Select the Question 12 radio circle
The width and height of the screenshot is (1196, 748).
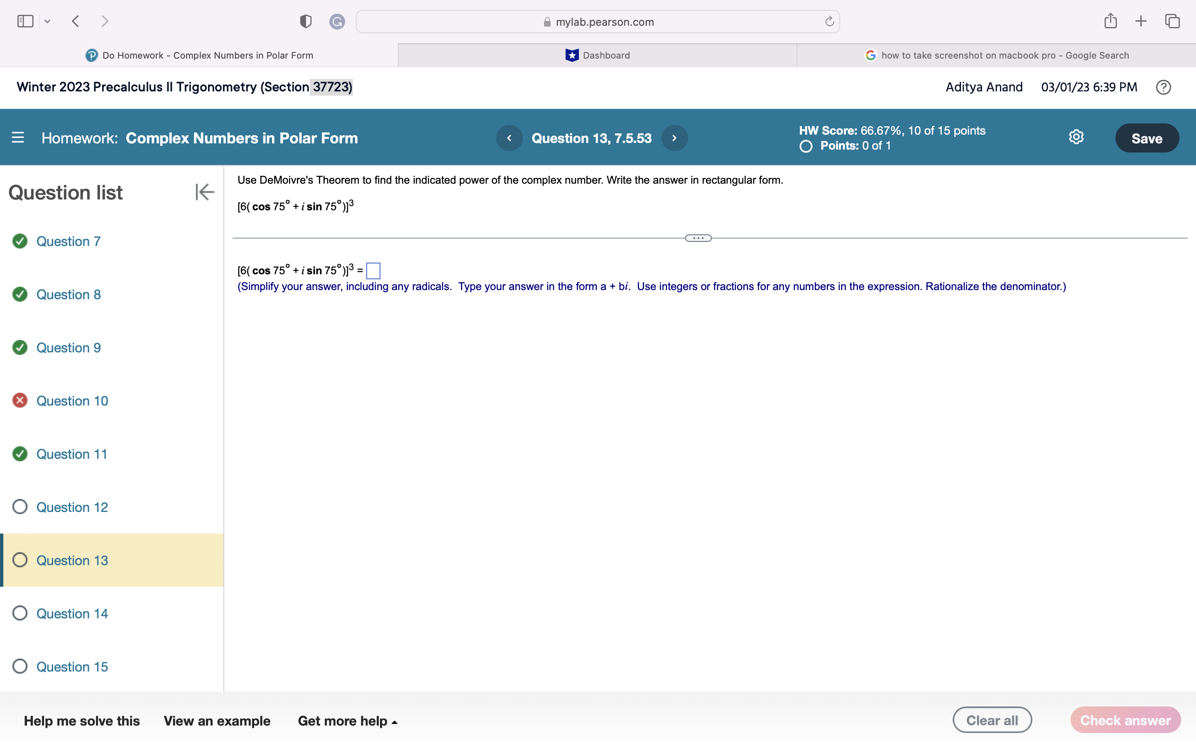tap(20, 507)
